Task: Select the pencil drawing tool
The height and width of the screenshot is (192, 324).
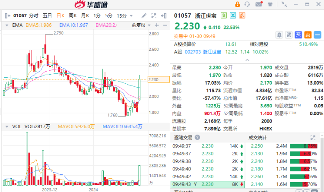Action: pos(144,16)
